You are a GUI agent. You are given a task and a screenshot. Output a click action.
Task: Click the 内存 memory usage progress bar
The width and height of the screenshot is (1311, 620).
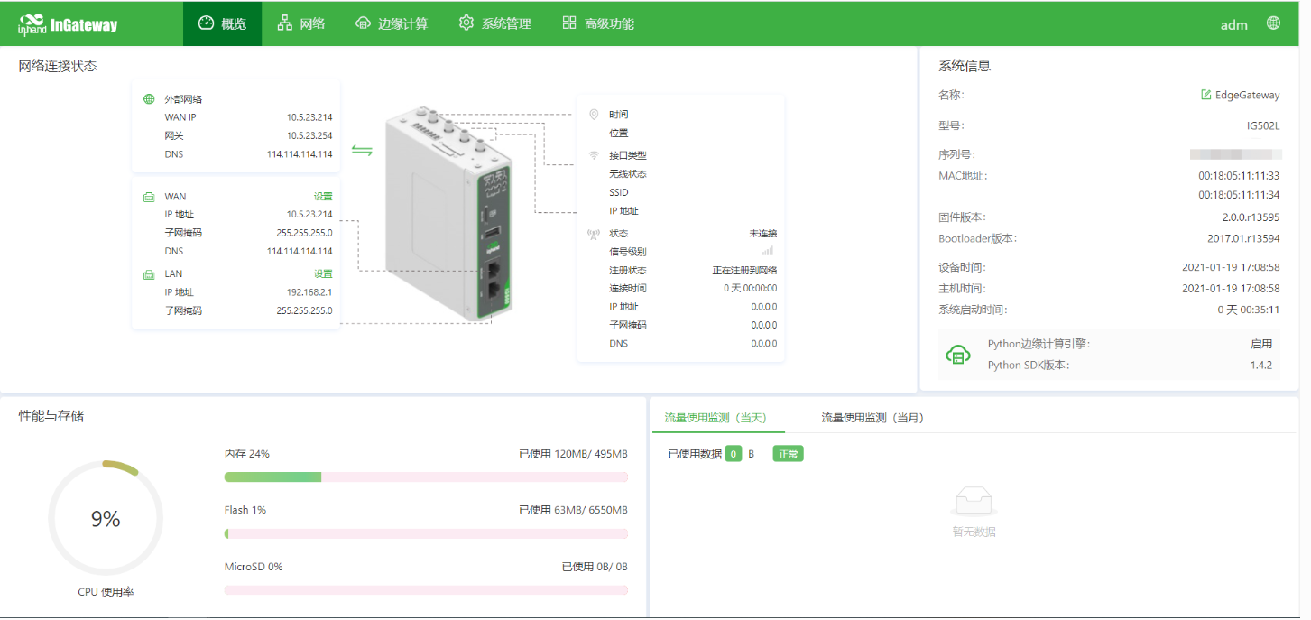pos(425,477)
